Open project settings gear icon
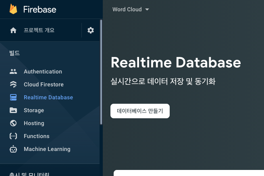 pyautogui.click(x=91, y=30)
